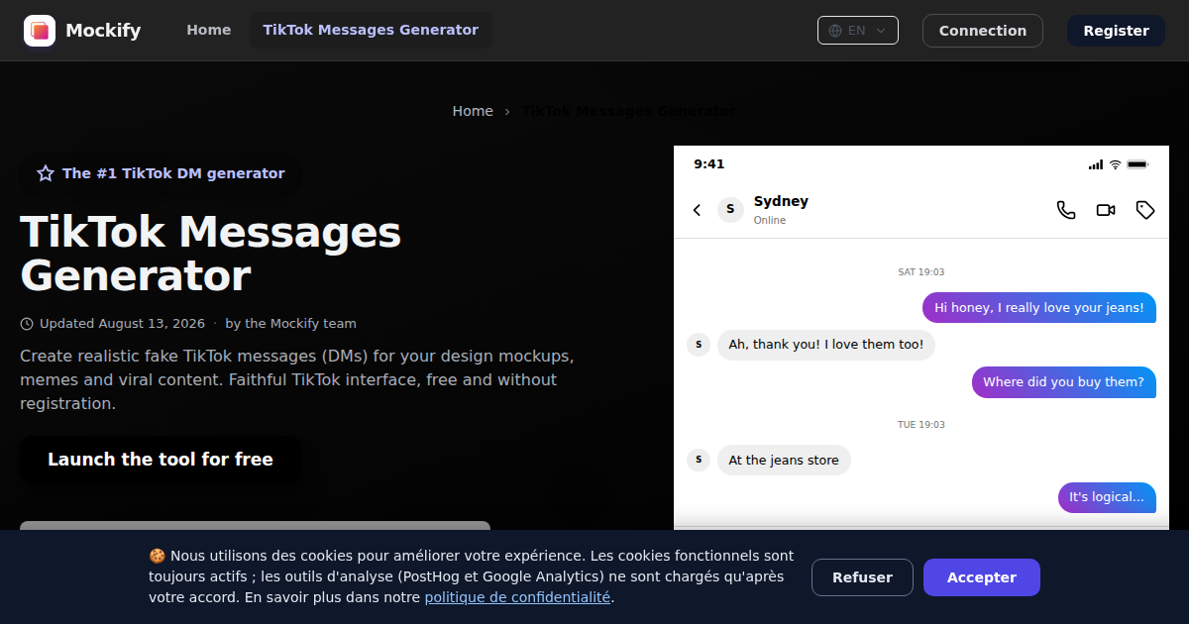Click the Connection button
The image size is (1189, 624).
pyautogui.click(x=983, y=31)
